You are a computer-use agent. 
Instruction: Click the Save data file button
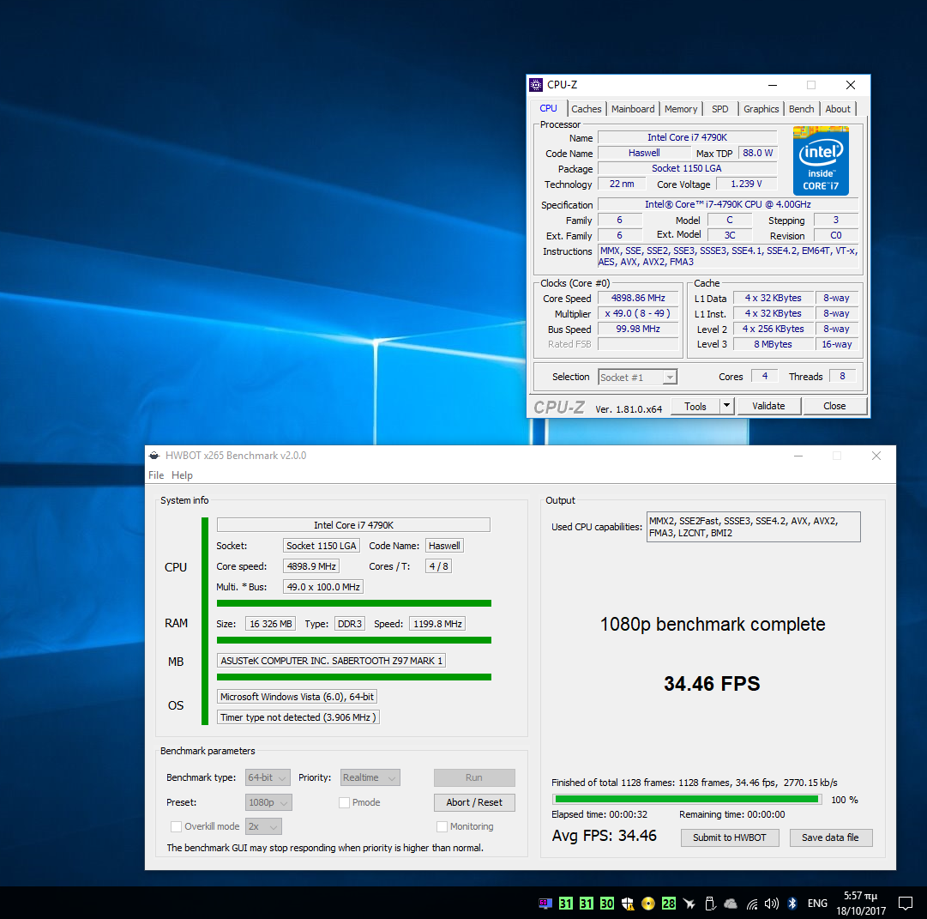click(x=831, y=837)
